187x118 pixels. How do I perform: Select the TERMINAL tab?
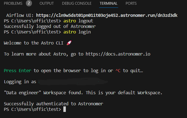[x=109, y=3]
